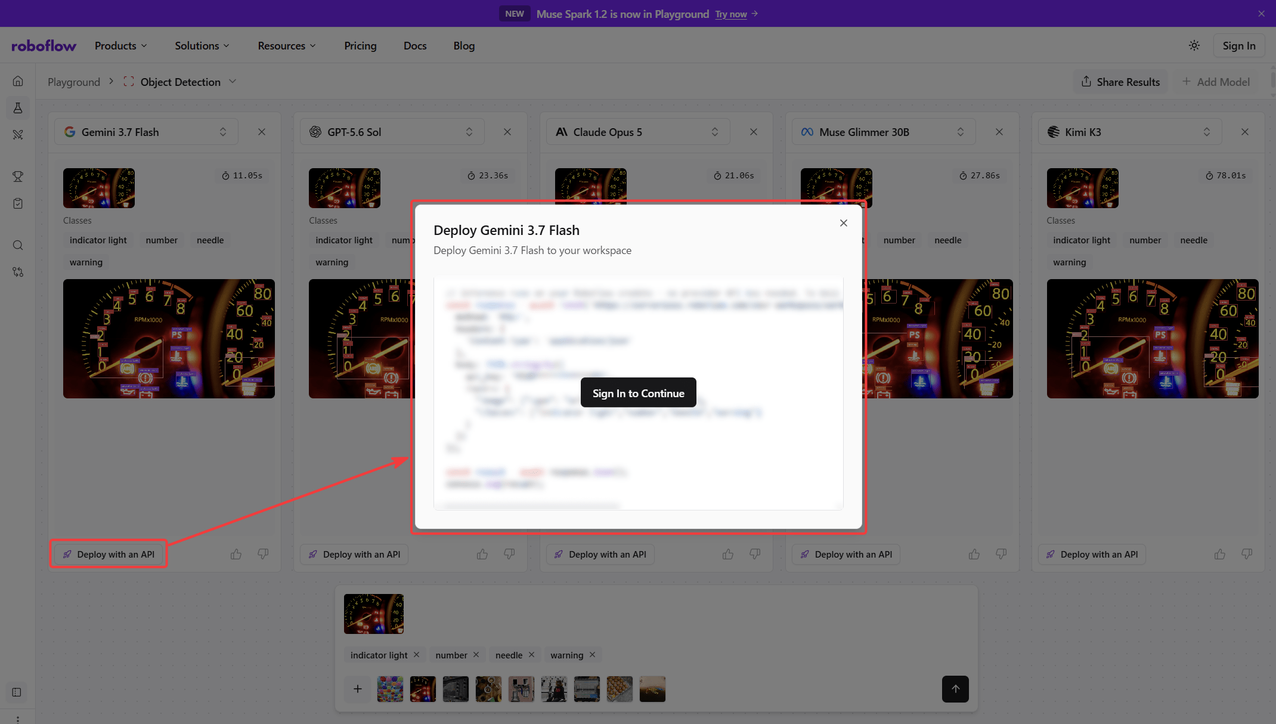Toggle the light/dark theme sun icon
This screenshot has height=724, width=1276.
[1194, 45]
